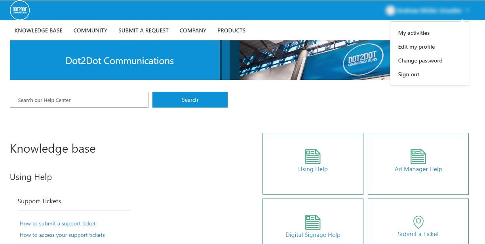Click the Ad Manager Help document icon

tap(418, 157)
